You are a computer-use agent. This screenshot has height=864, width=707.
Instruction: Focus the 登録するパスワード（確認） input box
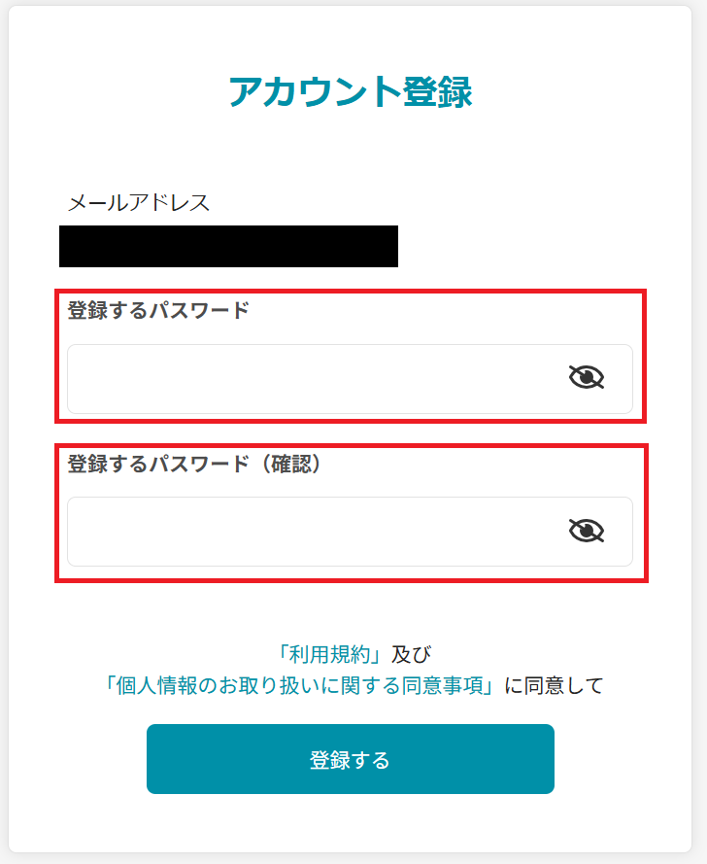[x=350, y=532]
